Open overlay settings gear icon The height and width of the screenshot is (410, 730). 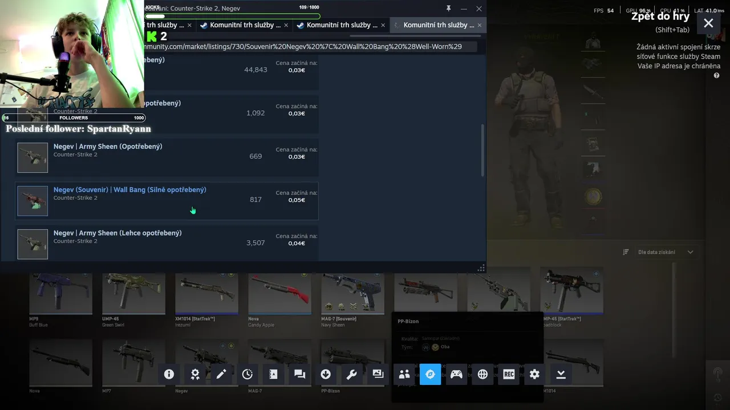pos(534,374)
